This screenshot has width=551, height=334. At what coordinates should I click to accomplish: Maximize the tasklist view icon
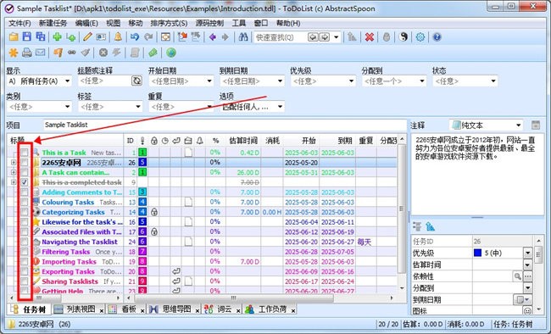point(165,37)
